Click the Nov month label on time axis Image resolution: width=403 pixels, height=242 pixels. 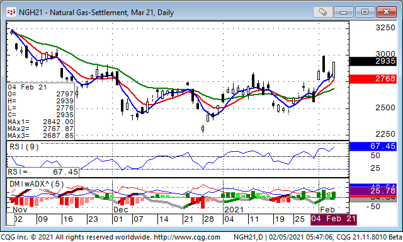[20, 210]
